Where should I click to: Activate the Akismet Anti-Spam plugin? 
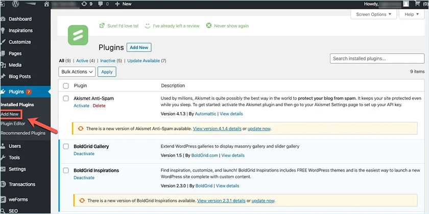[81, 106]
